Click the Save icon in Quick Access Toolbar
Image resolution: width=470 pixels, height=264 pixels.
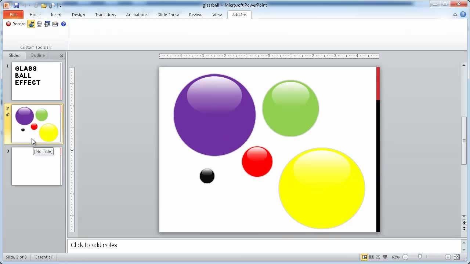pos(15,5)
